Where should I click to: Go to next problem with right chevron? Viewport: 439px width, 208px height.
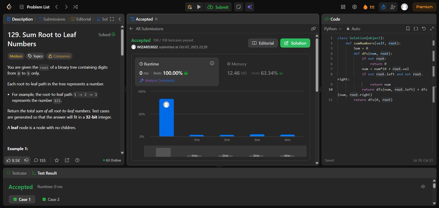[66, 7]
